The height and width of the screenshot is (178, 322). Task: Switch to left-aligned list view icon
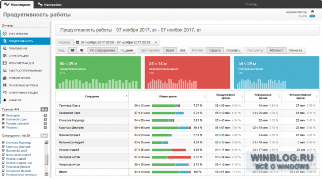(72, 50)
